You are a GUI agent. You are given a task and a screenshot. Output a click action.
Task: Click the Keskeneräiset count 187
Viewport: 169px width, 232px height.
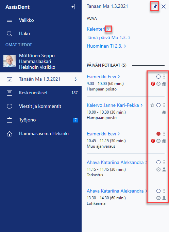point(74,93)
